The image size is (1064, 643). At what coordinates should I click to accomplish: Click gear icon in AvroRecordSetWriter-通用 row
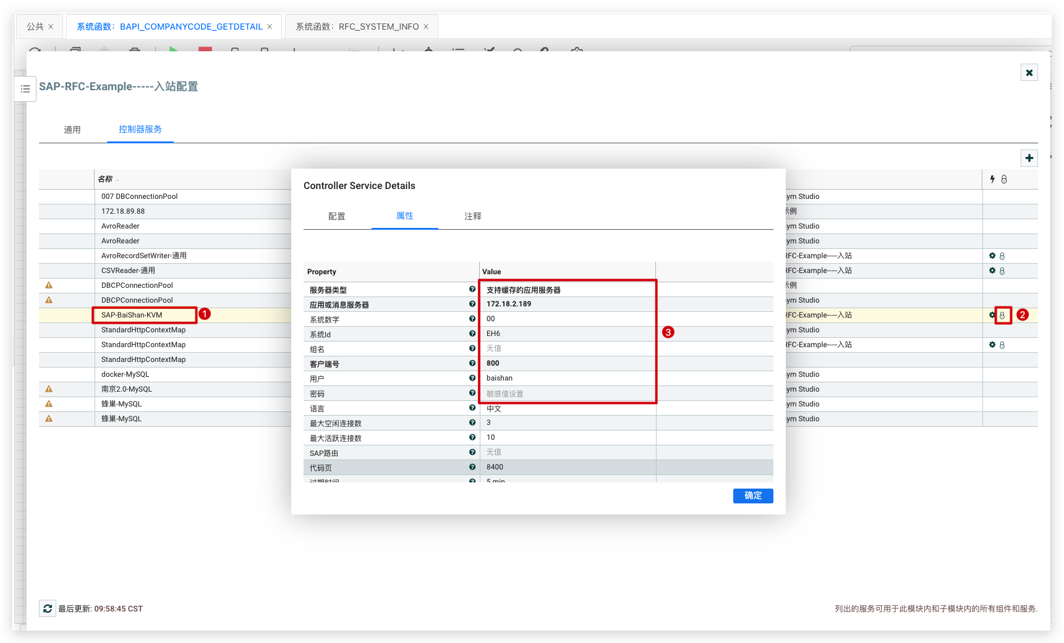pos(992,256)
